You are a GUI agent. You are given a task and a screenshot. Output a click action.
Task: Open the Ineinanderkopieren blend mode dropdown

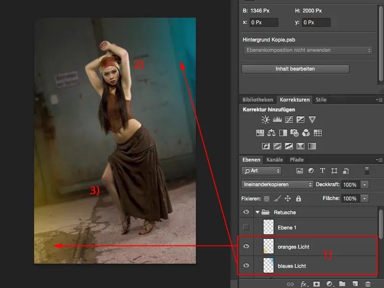277,184
